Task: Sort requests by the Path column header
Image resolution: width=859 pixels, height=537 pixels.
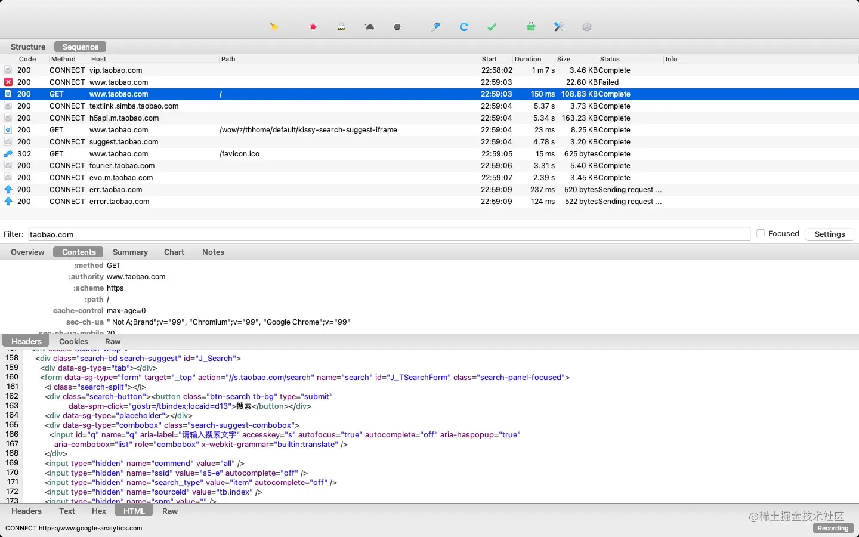Action: click(228, 59)
